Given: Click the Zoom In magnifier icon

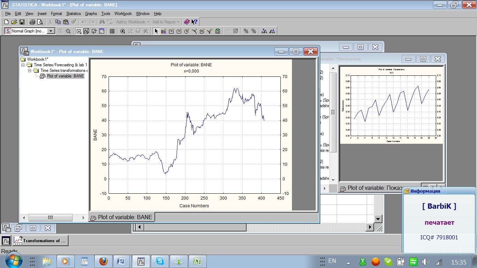Looking at the screenshot, I should click(x=123, y=31).
